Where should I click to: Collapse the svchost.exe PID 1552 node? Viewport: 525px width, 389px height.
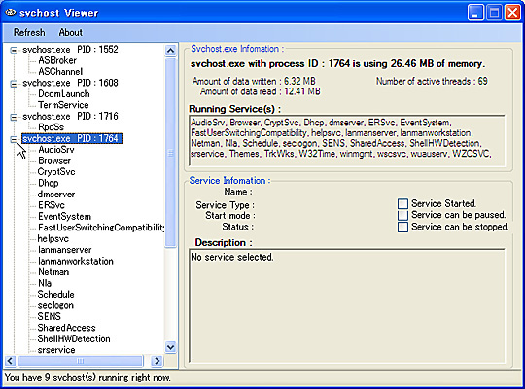click(x=14, y=51)
